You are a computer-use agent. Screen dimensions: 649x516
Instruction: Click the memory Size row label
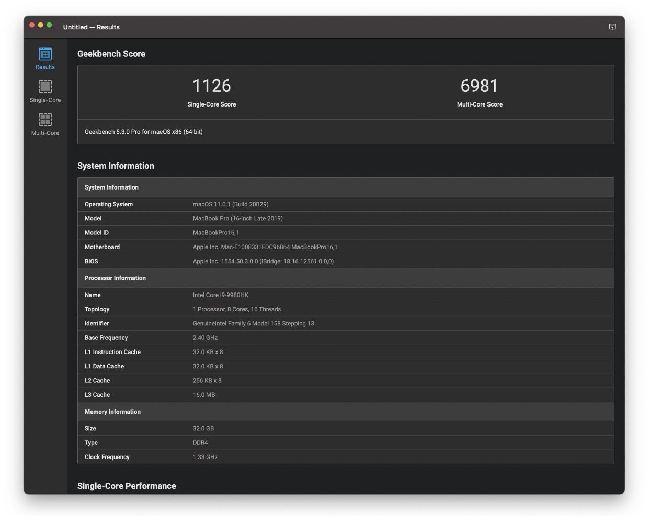(x=90, y=429)
